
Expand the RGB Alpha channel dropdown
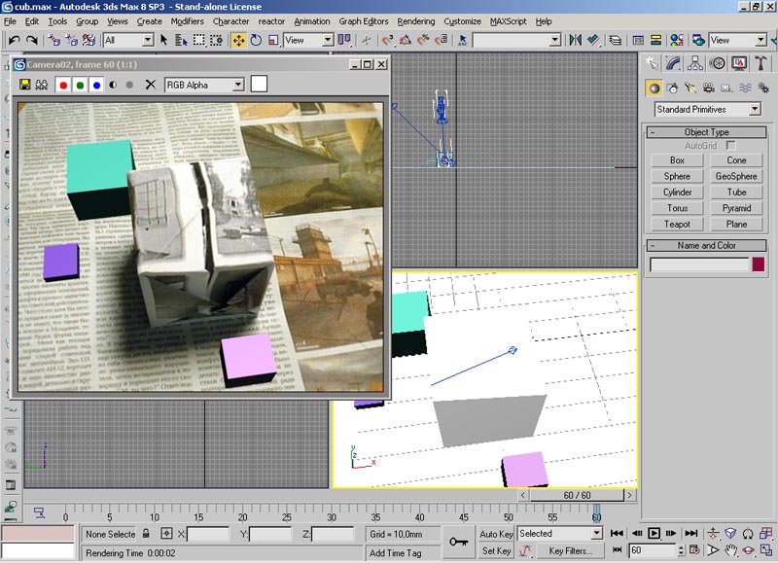pos(204,85)
